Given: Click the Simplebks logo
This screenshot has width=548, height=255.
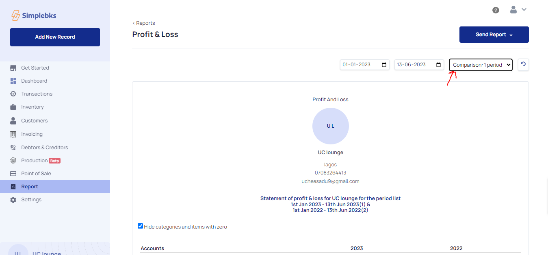Looking at the screenshot, I should click(x=34, y=16).
